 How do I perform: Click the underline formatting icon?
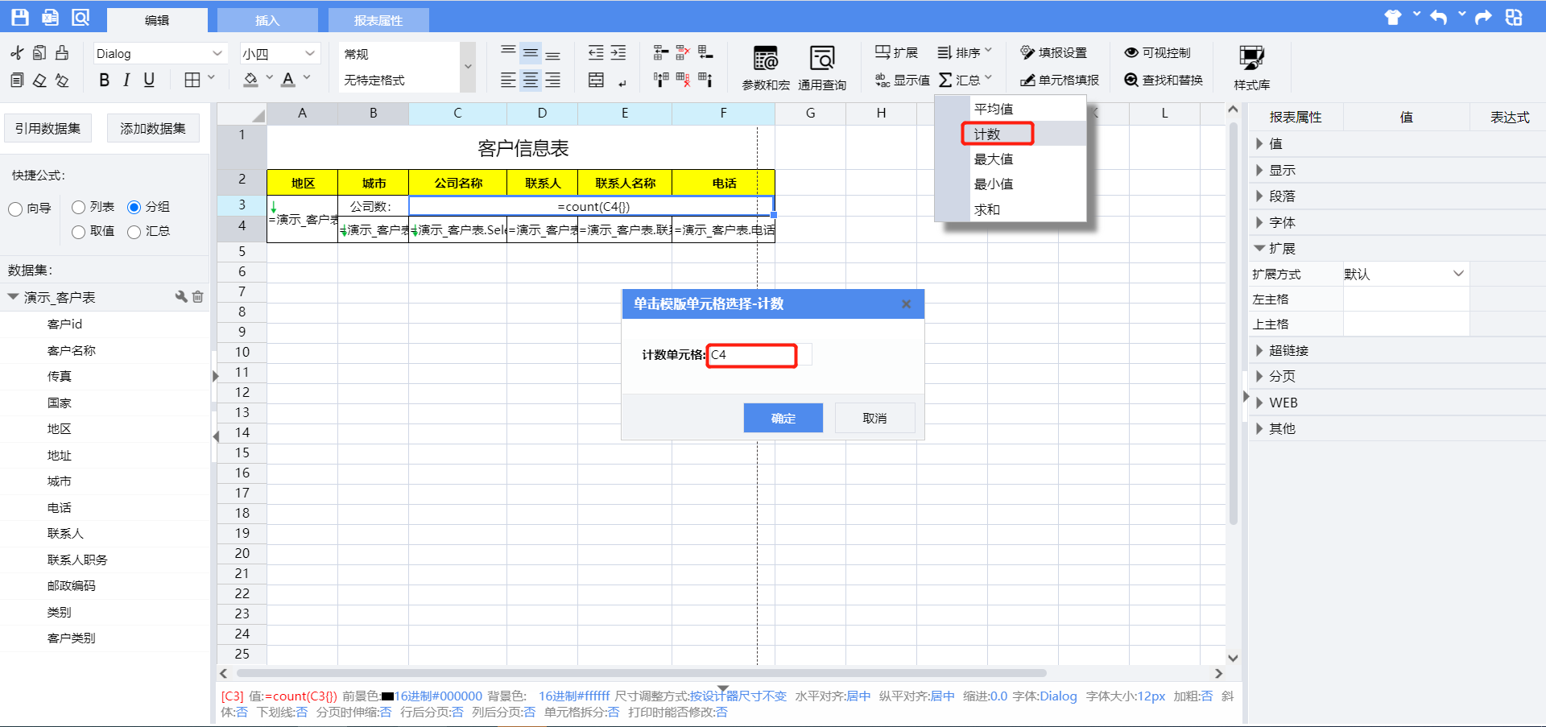point(149,80)
